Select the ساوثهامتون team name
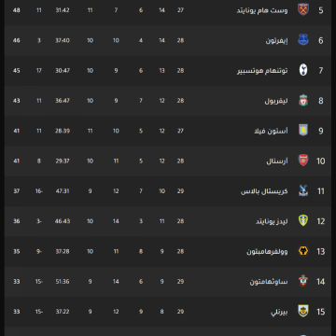The width and height of the screenshot is (336, 336). pos(269,282)
